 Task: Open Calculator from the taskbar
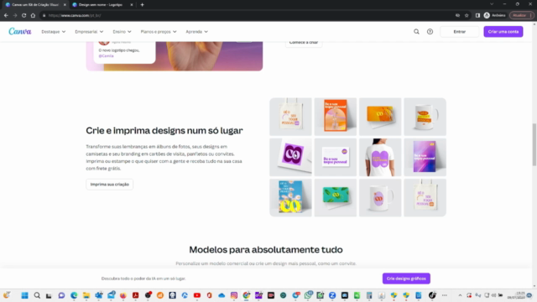tap(369, 295)
